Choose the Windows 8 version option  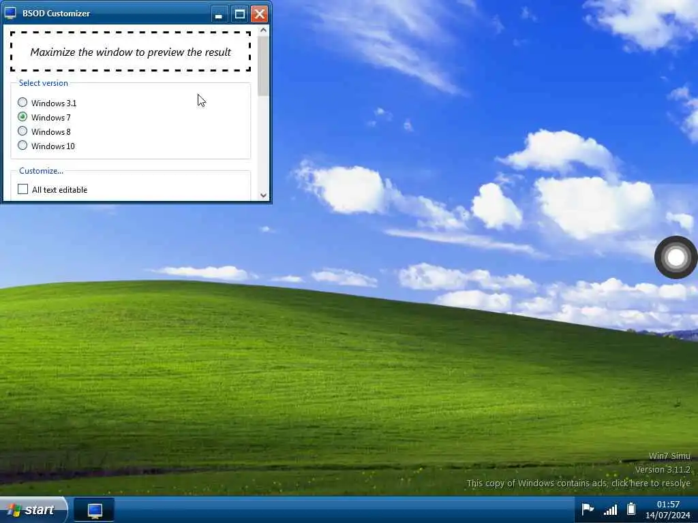pyautogui.click(x=22, y=131)
